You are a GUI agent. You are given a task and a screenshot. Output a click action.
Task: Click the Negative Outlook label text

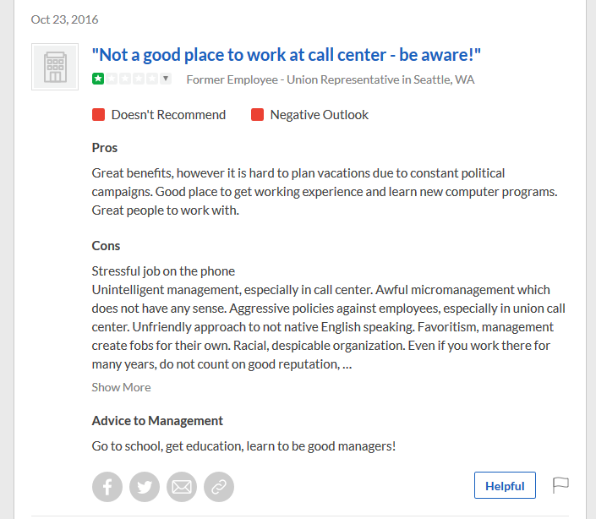(x=320, y=115)
